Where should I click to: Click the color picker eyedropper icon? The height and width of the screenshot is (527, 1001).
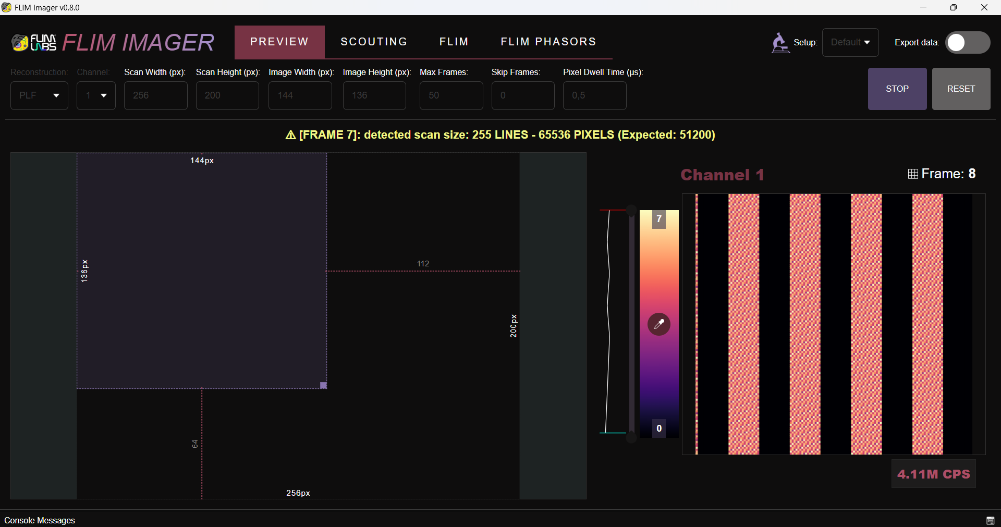coord(659,324)
